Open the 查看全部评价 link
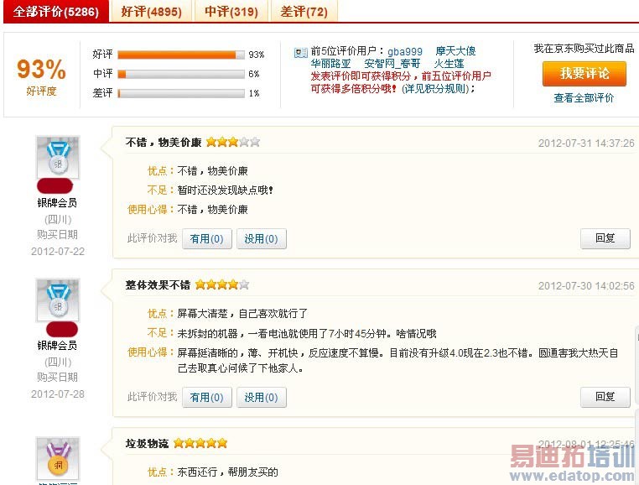 tap(584, 98)
